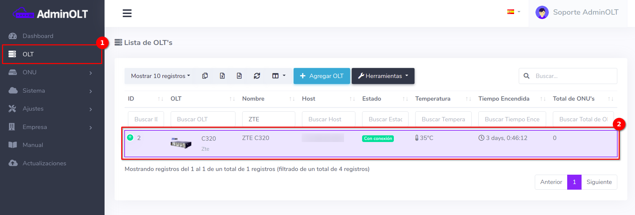Click the Agregar OLT button
Viewport: 635px width, 215px height.
pos(322,76)
